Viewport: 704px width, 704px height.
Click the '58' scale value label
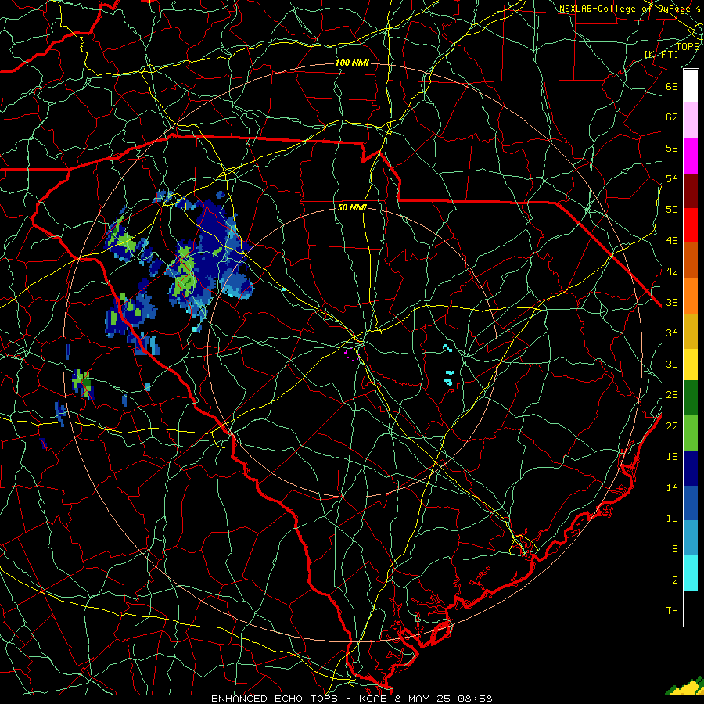pyautogui.click(x=672, y=148)
